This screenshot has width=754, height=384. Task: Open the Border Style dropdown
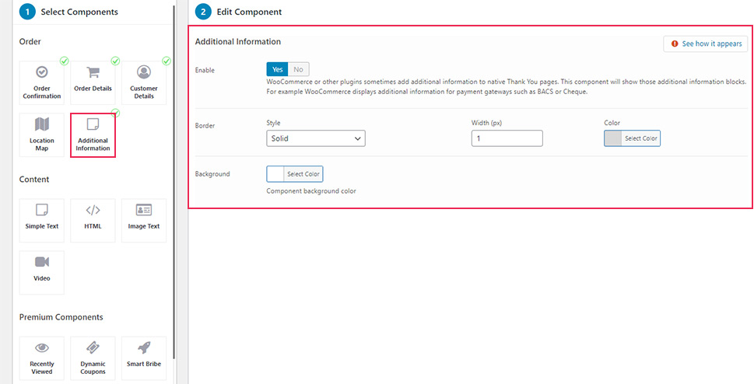click(x=315, y=138)
